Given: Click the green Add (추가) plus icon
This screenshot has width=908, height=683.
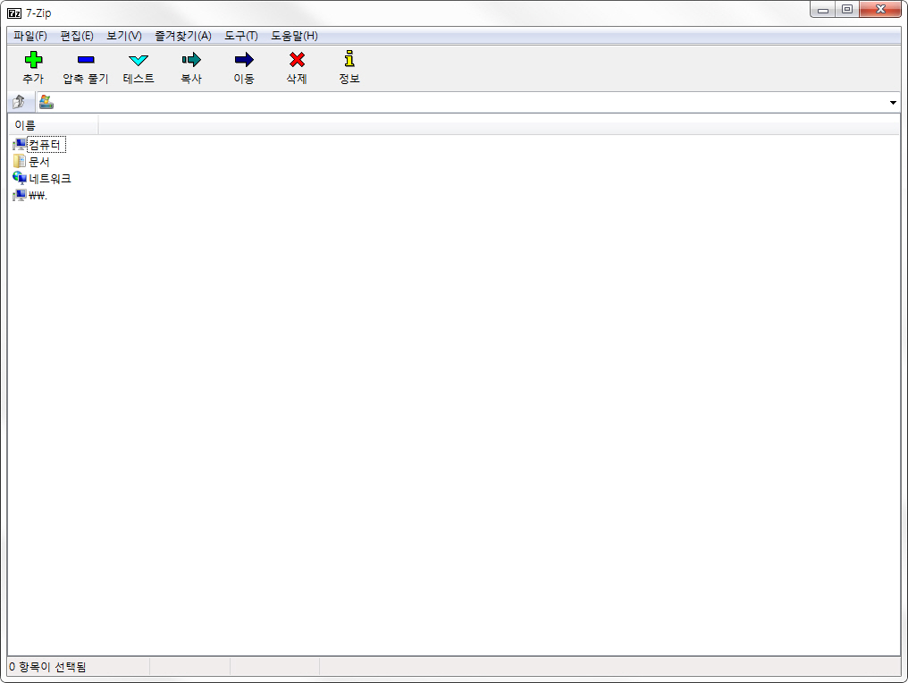Looking at the screenshot, I should [x=33, y=60].
